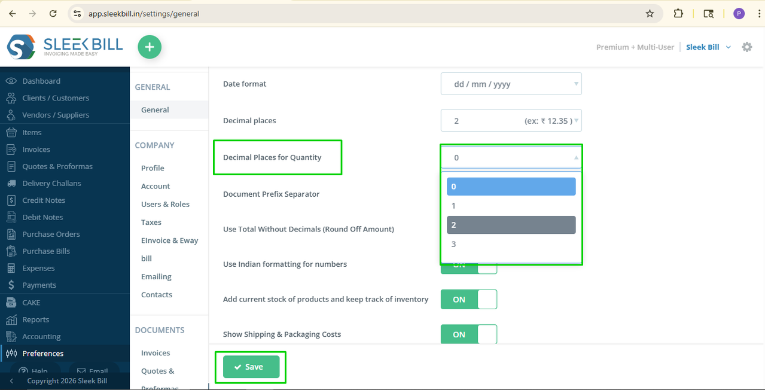
Task: Open Contacts settings
Action: click(x=157, y=294)
